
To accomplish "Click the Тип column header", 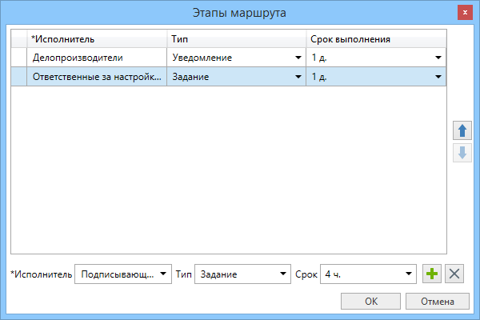I will click(x=236, y=39).
